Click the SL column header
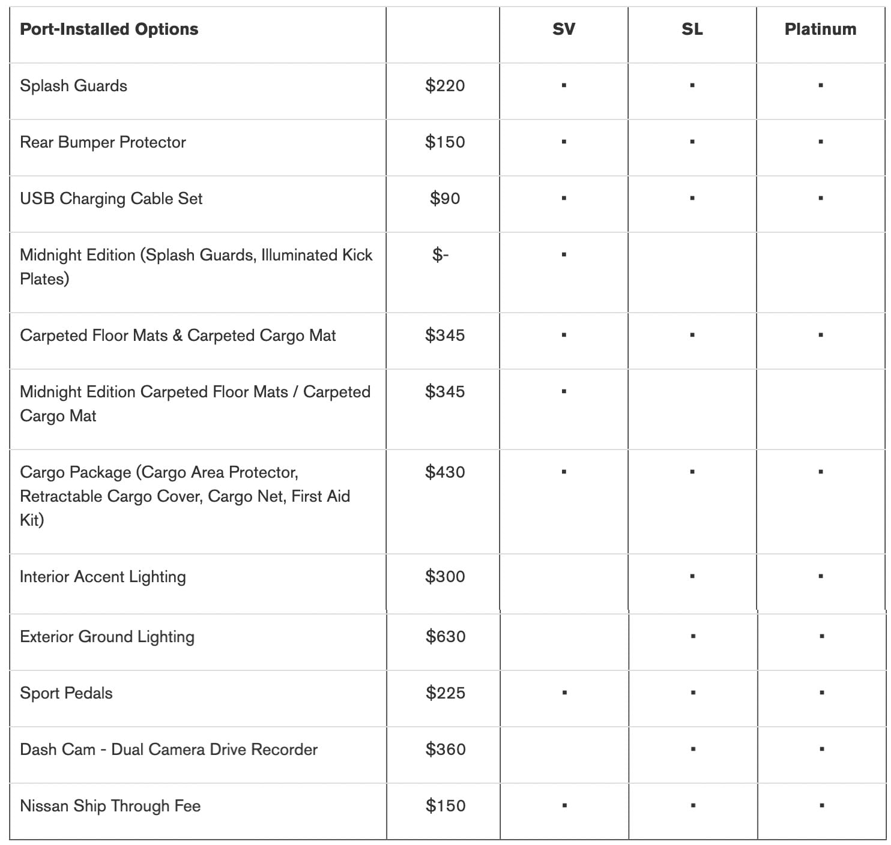This screenshot has height=845, width=891. point(692,29)
